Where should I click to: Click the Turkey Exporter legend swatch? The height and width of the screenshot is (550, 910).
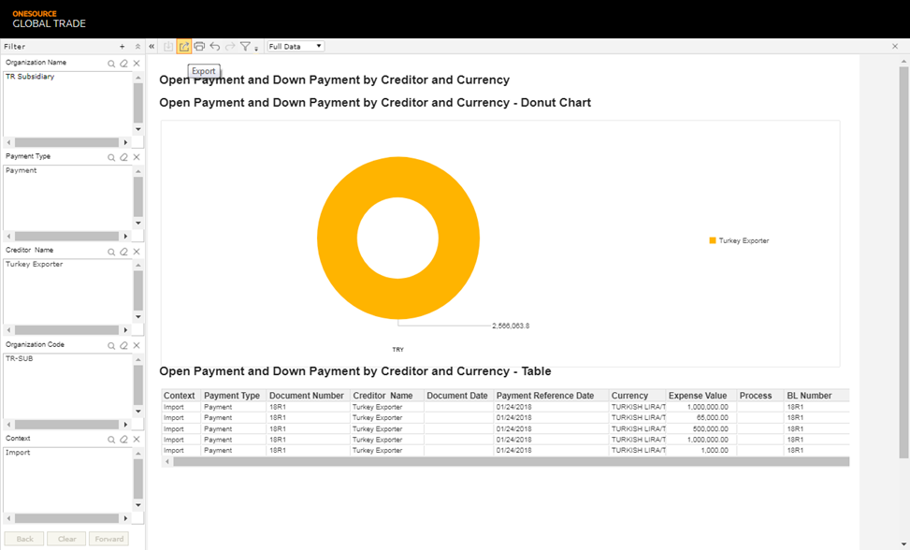point(713,240)
